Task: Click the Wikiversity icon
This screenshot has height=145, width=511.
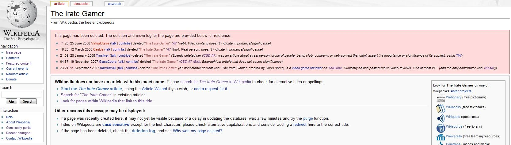Action: click(440, 137)
